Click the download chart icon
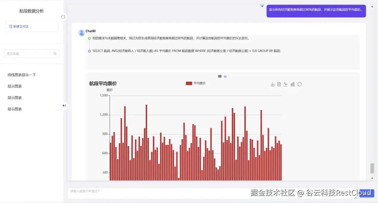This screenshot has height=203, width=378. pyautogui.click(x=273, y=84)
